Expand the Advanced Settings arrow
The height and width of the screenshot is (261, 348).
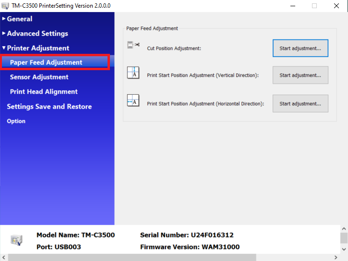(4, 33)
